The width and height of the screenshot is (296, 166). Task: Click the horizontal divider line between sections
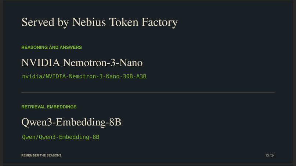coord(148,92)
